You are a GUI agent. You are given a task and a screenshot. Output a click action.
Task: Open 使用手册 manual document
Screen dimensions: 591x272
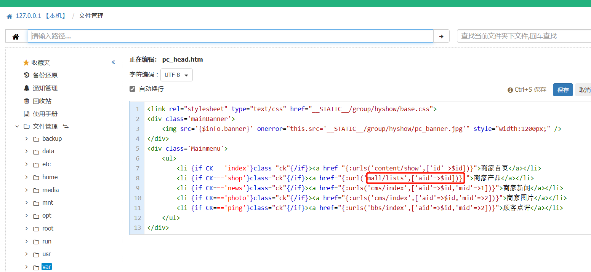coord(45,114)
